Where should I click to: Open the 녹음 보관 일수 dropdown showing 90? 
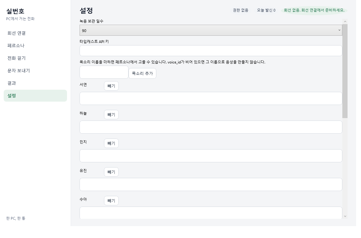[211, 30]
